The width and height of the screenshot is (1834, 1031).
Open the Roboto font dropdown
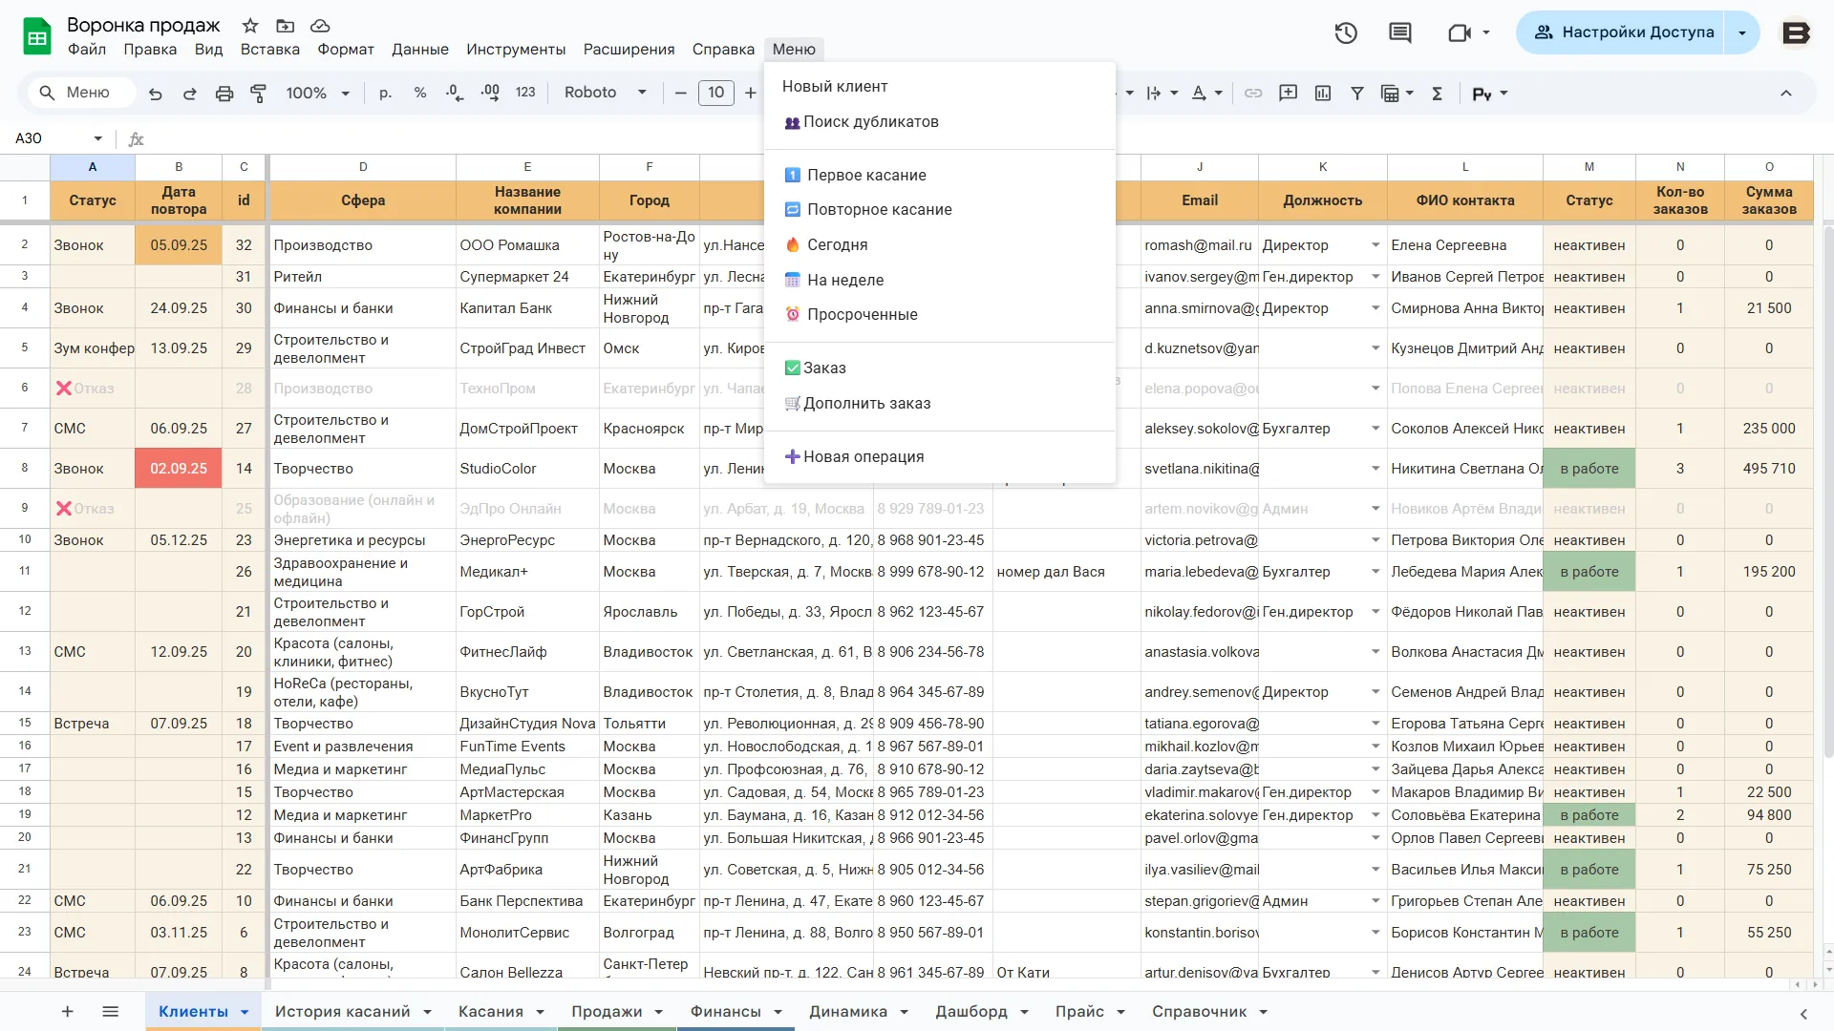coord(606,93)
